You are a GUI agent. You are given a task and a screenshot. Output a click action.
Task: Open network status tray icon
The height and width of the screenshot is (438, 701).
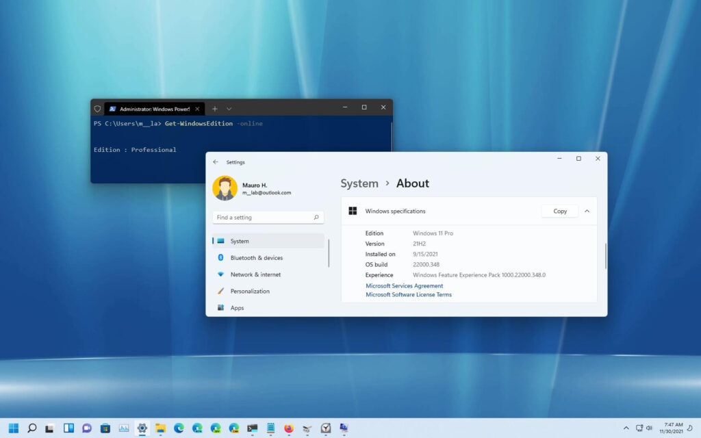639,428
